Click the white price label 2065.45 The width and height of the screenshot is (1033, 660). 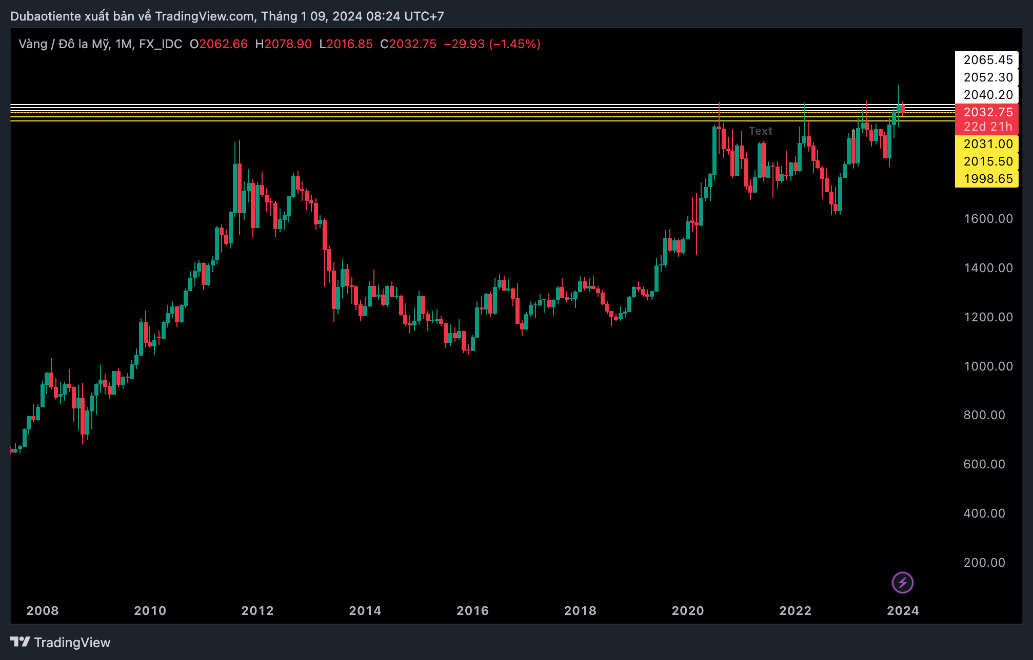[987, 60]
